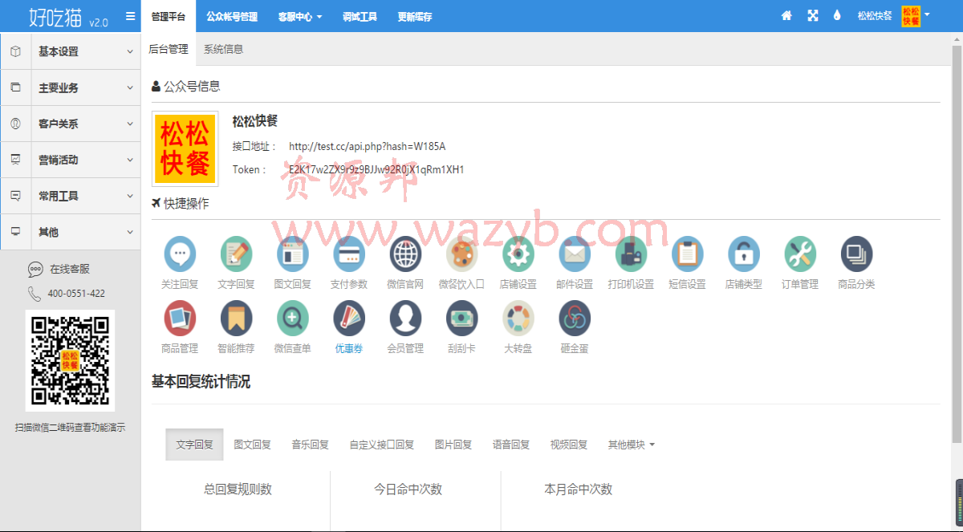Switch to the 系统信息 tab

click(x=223, y=49)
